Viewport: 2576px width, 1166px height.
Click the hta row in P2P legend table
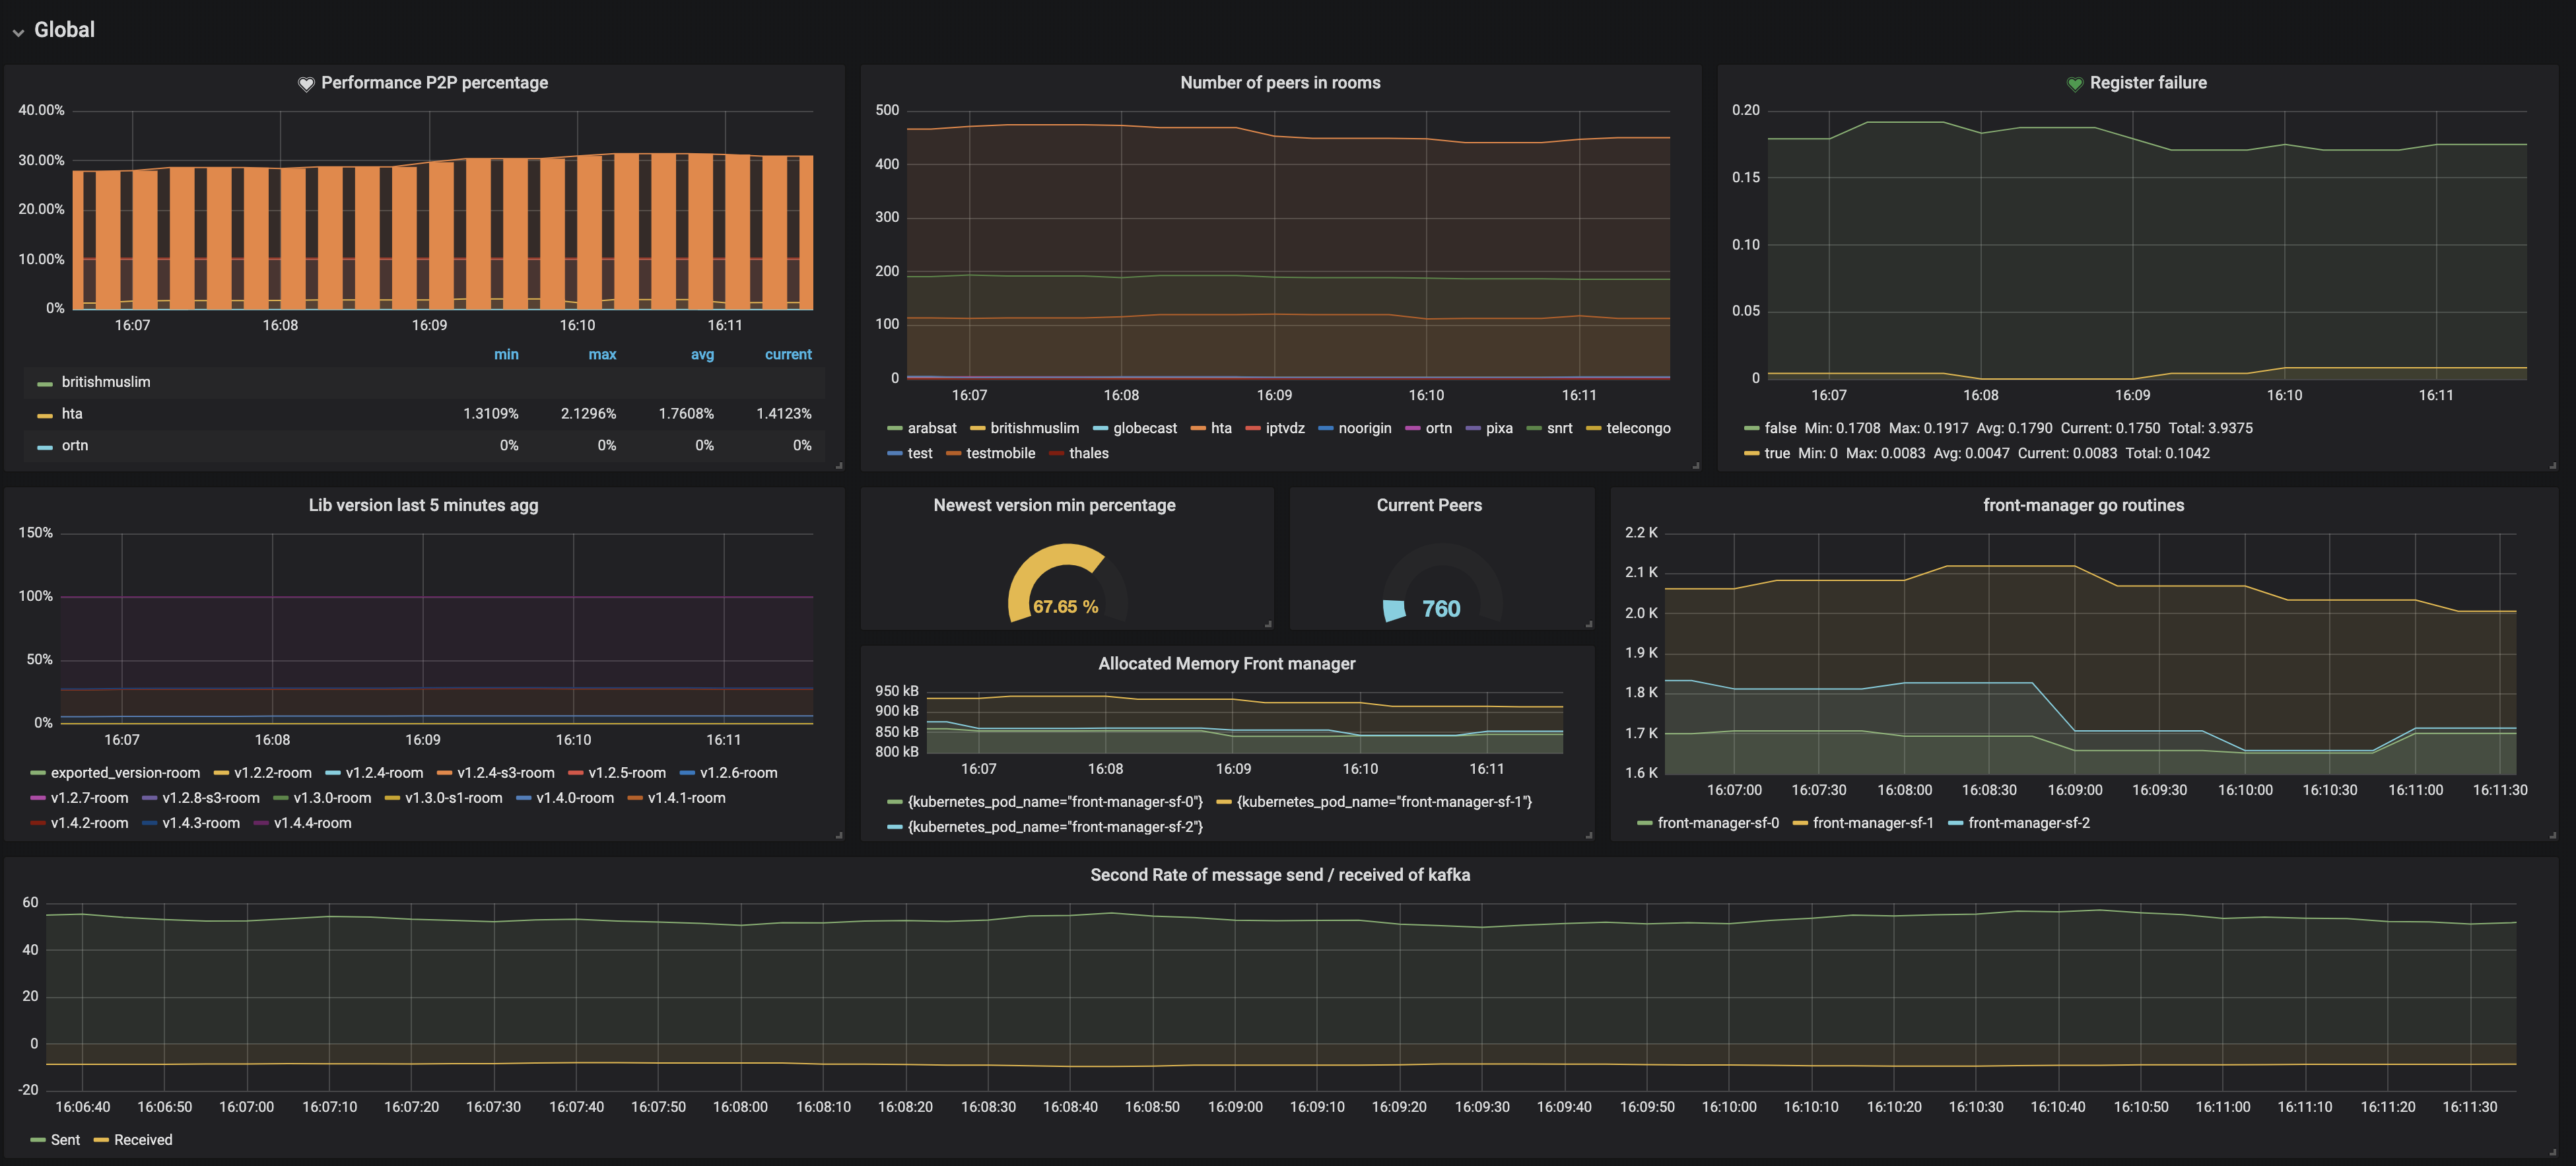pyautogui.click(x=72, y=414)
